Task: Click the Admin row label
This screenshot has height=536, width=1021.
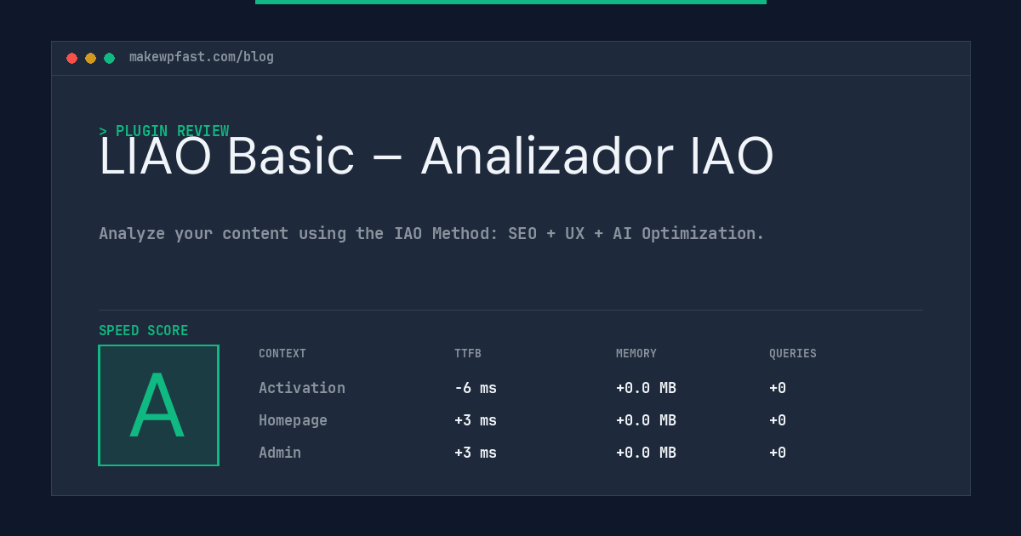Action: coord(280,453)
